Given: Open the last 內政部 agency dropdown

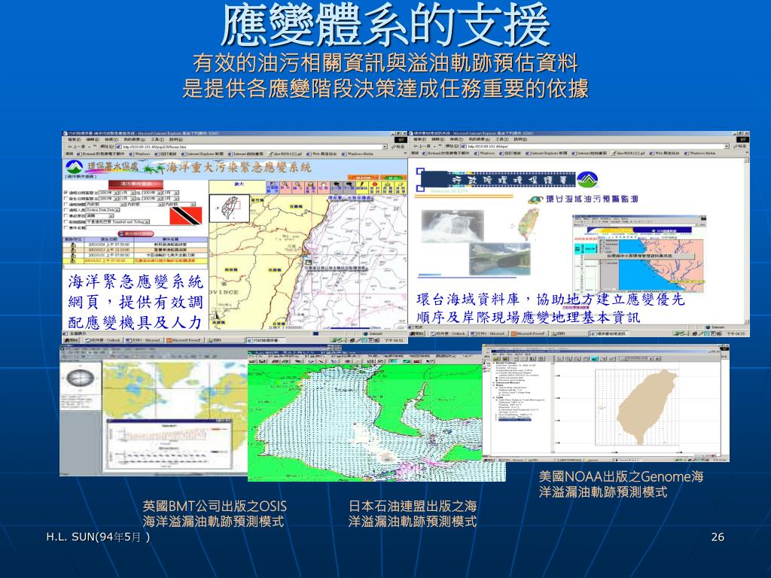Looking at the screenshot, I should [x=193, y=205].
